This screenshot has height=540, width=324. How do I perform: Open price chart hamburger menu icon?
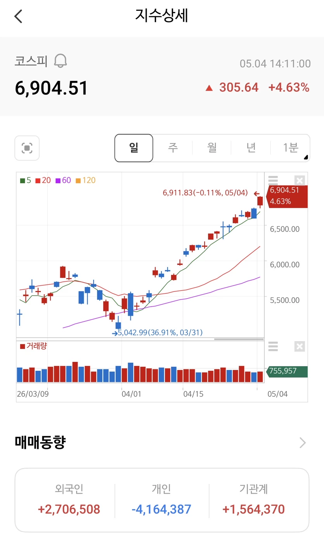273,180
